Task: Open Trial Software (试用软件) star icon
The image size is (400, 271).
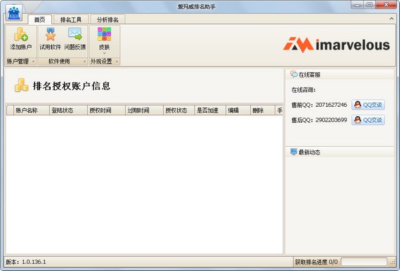Action: [x=50, y=35]
